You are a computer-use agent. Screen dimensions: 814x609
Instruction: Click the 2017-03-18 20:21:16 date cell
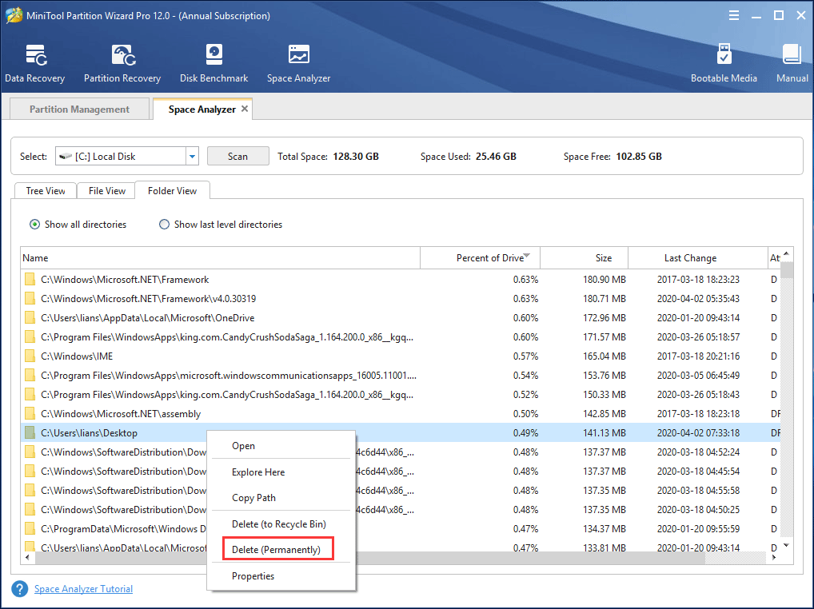698,356
